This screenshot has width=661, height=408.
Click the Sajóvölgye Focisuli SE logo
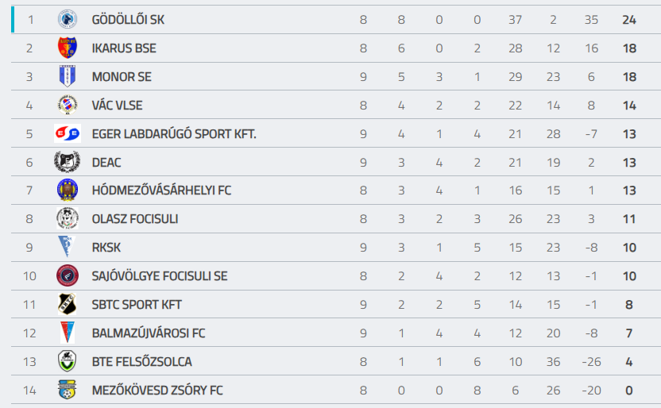(68, 275)
